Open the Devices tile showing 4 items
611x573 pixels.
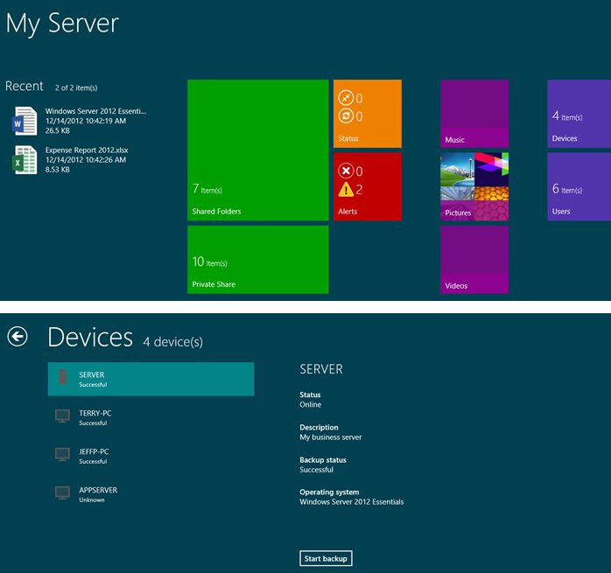coord(579,113)
